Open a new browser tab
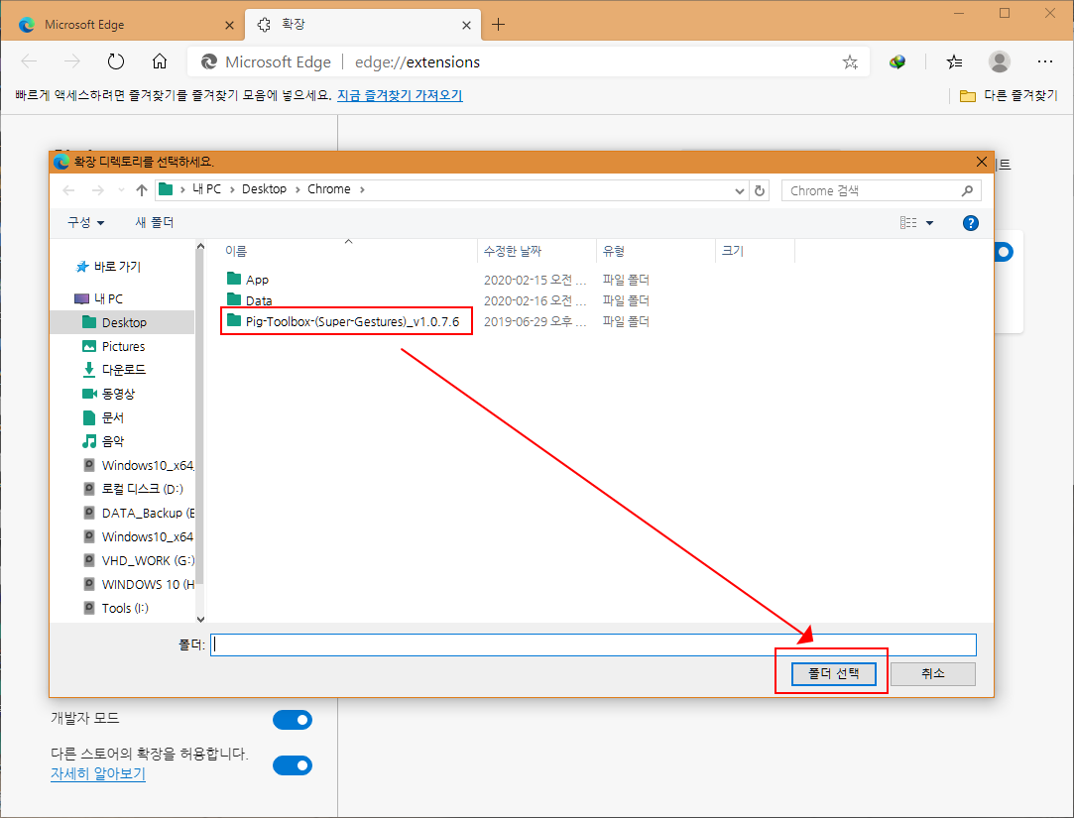Image resolution: width=1074 pixels, height=818 pixels. [498, 25]
